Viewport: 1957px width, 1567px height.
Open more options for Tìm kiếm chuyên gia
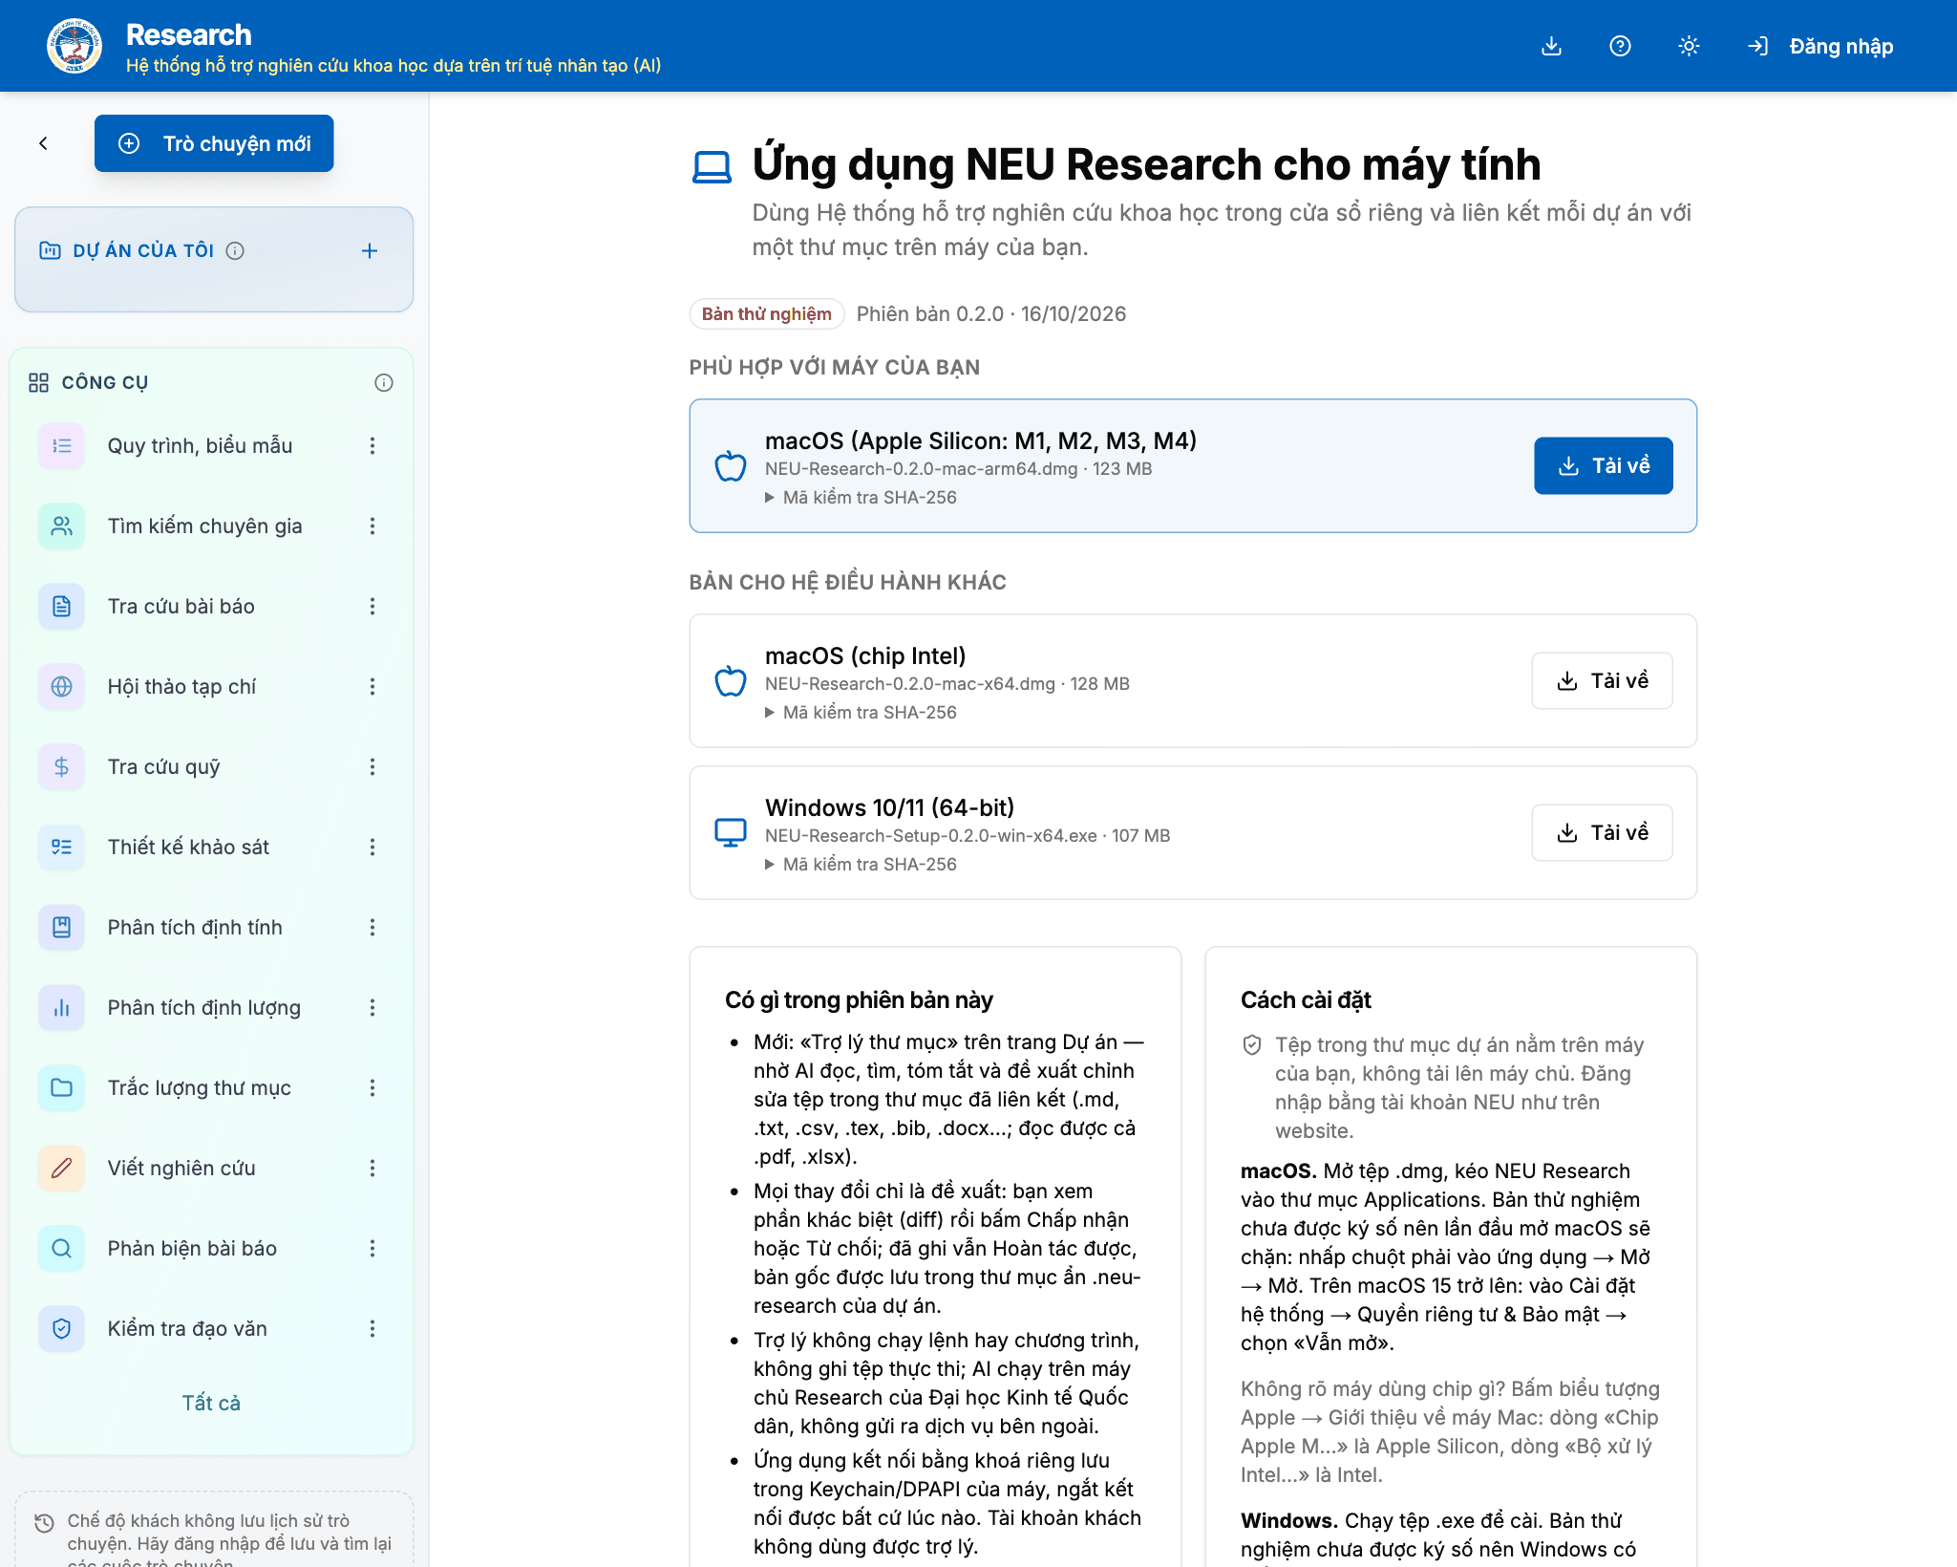tap(372, 526)
